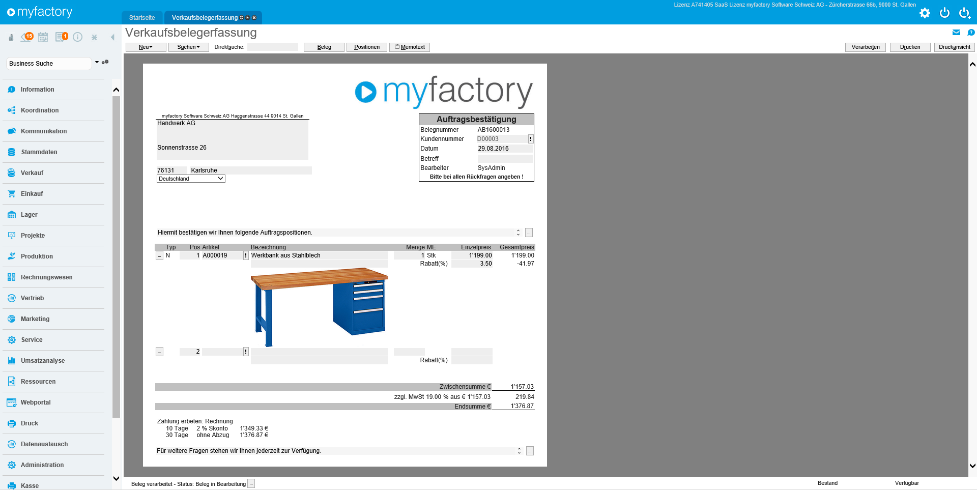Click the exclamation button beside Kundennummer
Viewport: 977px width, 490px height.
click(531, 139)
